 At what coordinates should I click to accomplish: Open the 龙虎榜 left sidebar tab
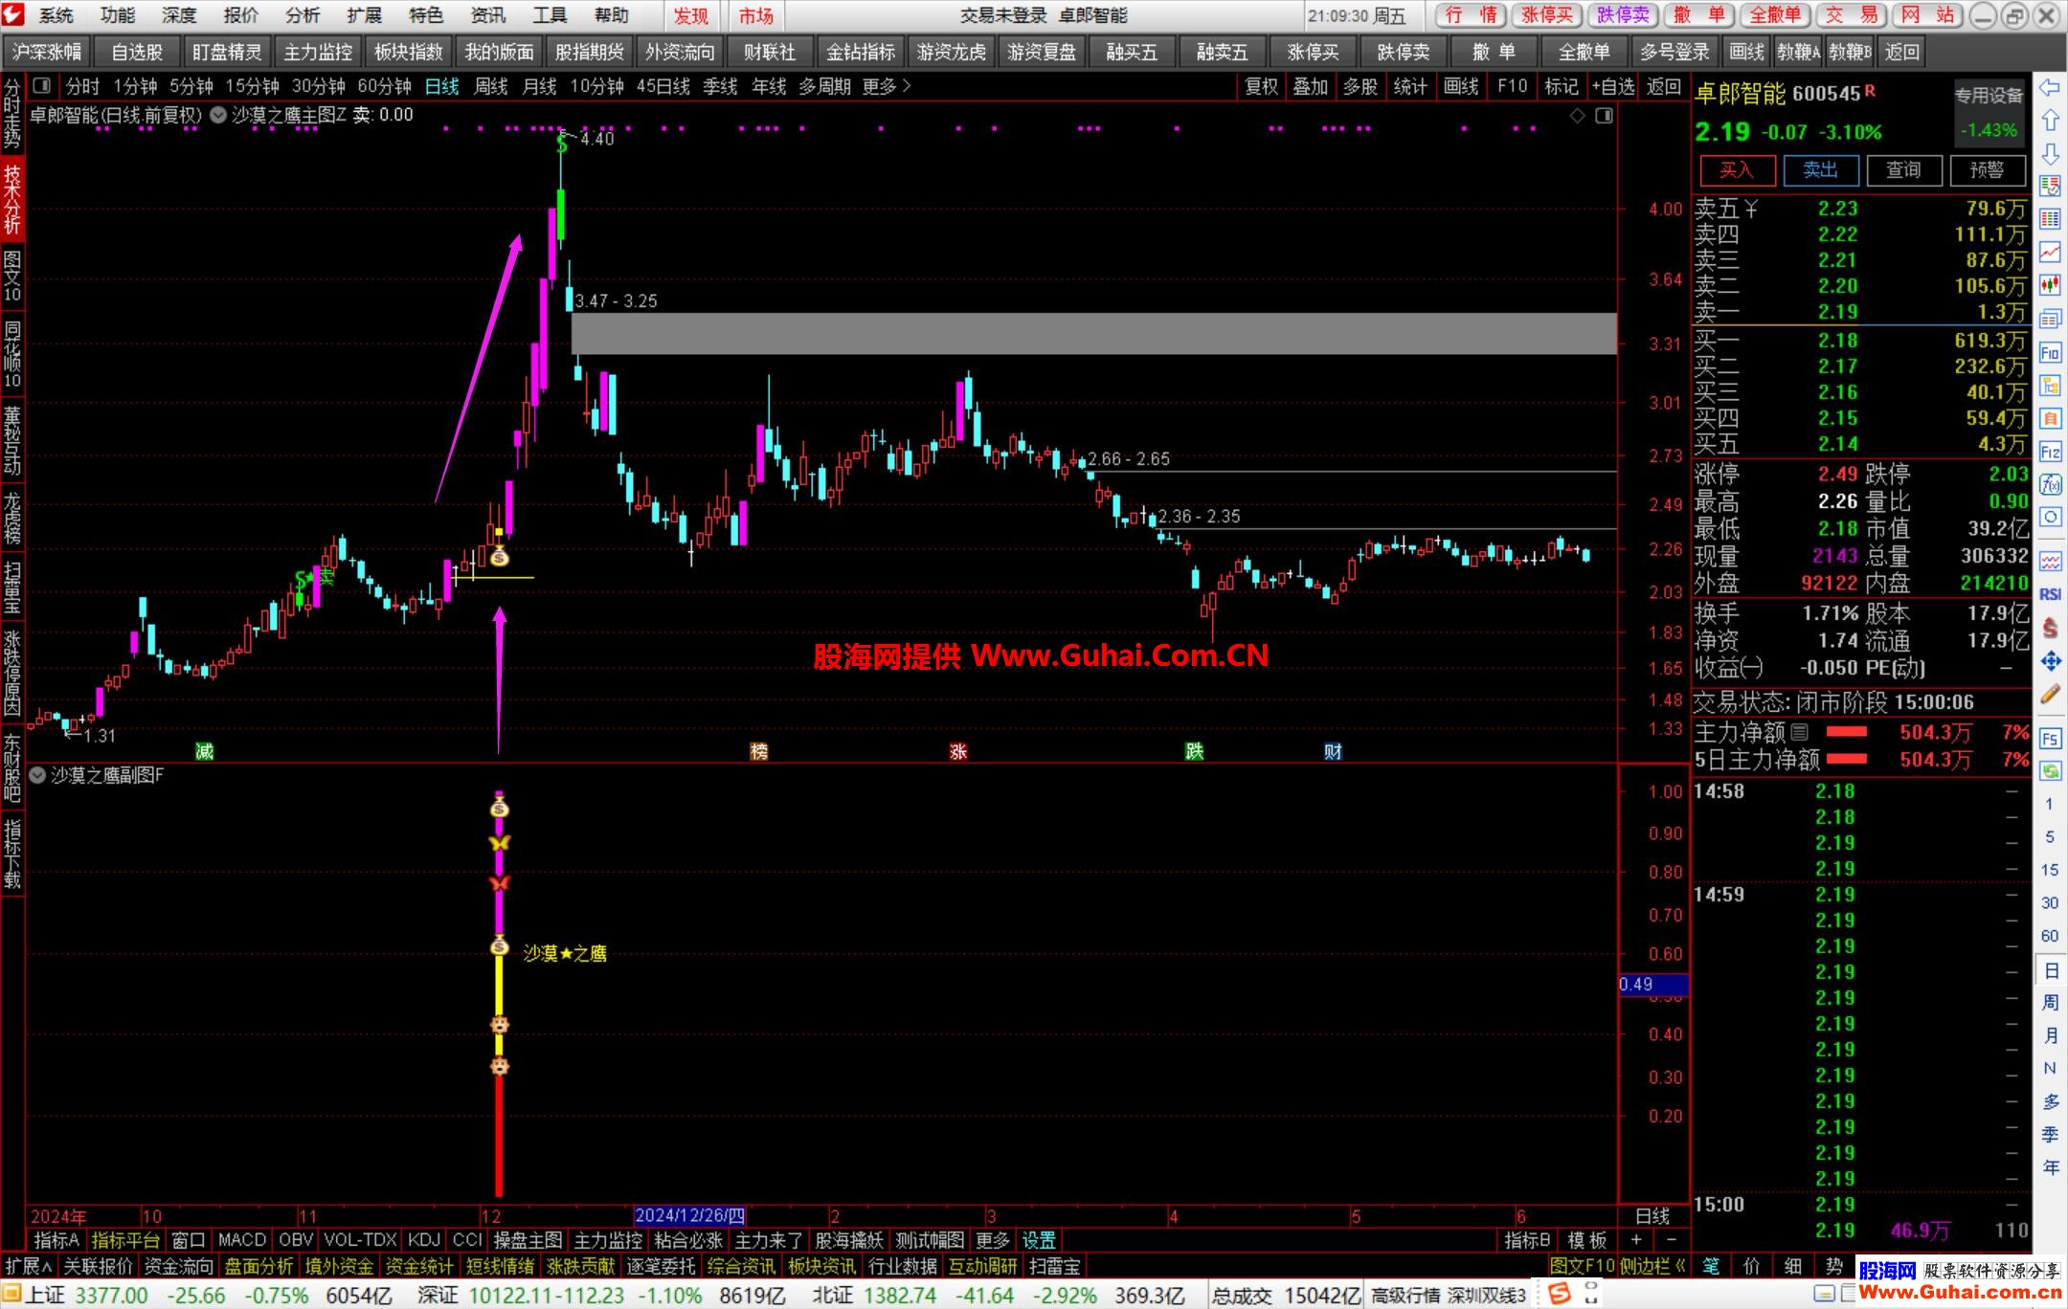[x=12, y=518]
